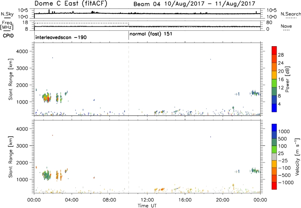Click the 'Time UT' axis title
301x208 pixels.
[147, 206]
